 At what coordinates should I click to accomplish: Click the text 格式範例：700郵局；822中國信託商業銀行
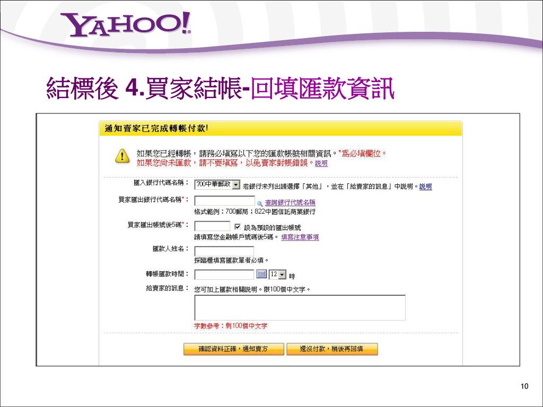coord(255,212)
